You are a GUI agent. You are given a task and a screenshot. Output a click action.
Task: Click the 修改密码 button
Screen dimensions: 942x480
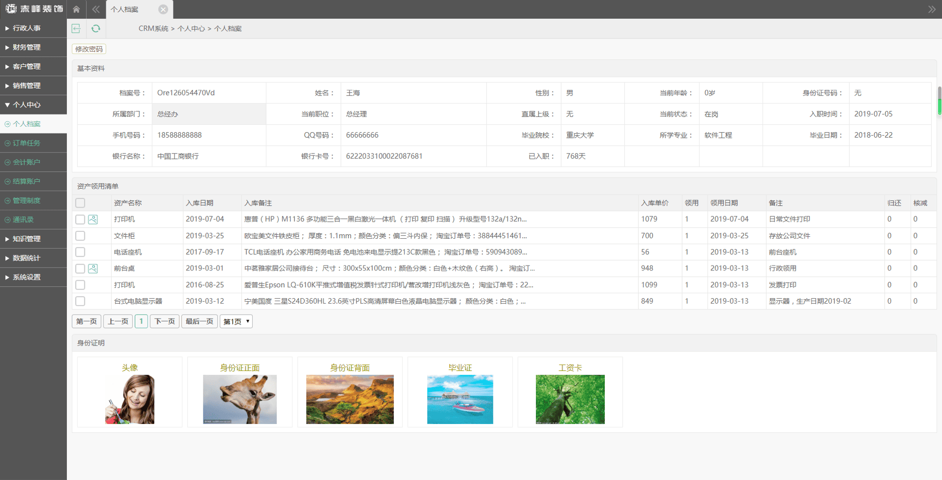point(89,49)
